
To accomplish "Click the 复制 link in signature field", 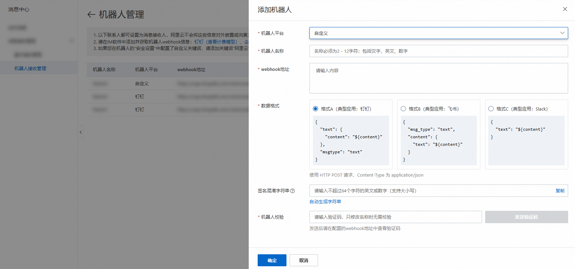I will (560, 191).
